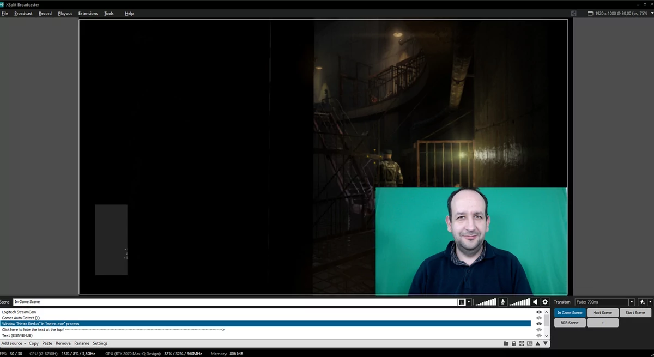Click the resolution display icon

pos(590,14)
